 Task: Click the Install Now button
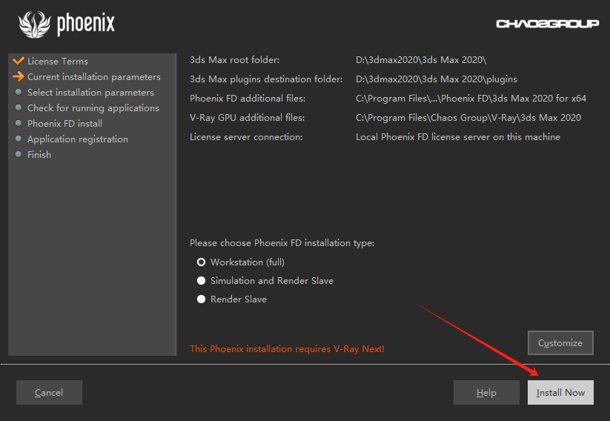coord(560,392)
